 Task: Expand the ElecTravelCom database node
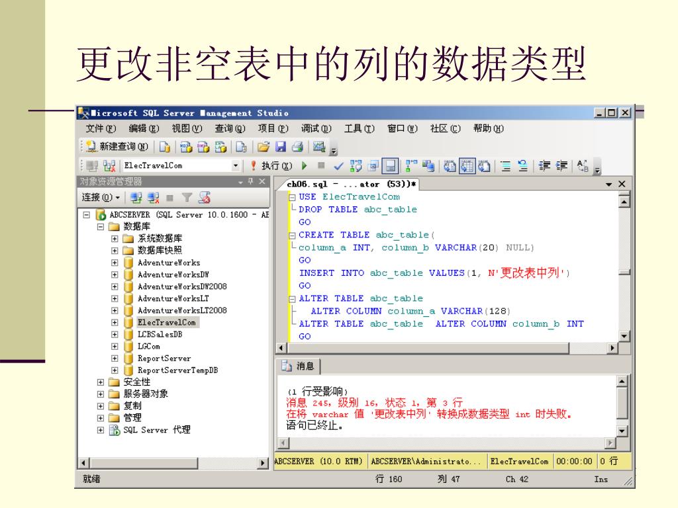coord(114,322)
